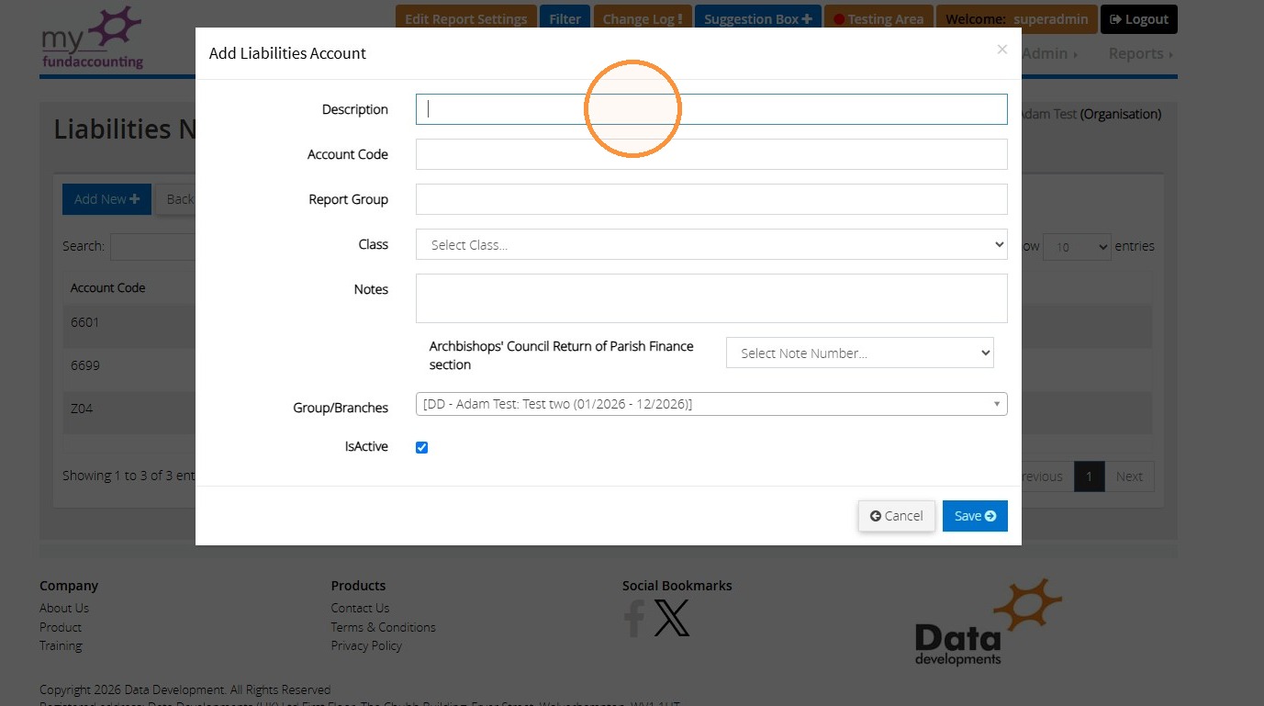Click the Add New button
This screenshot has width=1264, height=706.
click(106, 199)
